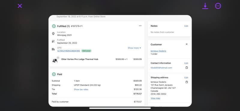The image size is (240, 111).
Task: Edit Contact information
Action: point(186,63)
